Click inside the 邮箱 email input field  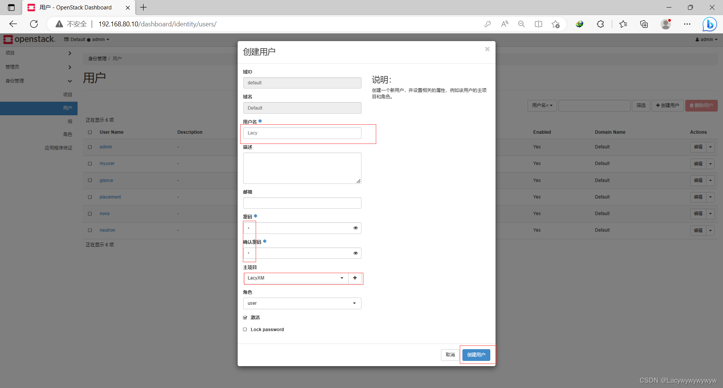(302, 203)
